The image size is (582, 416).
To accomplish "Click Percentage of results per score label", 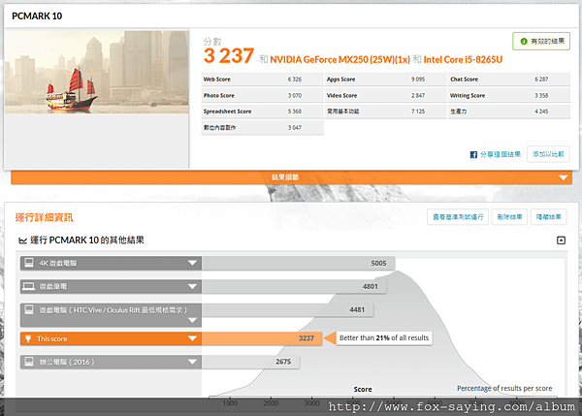I will pyautogui.click(x=504, y=388).
